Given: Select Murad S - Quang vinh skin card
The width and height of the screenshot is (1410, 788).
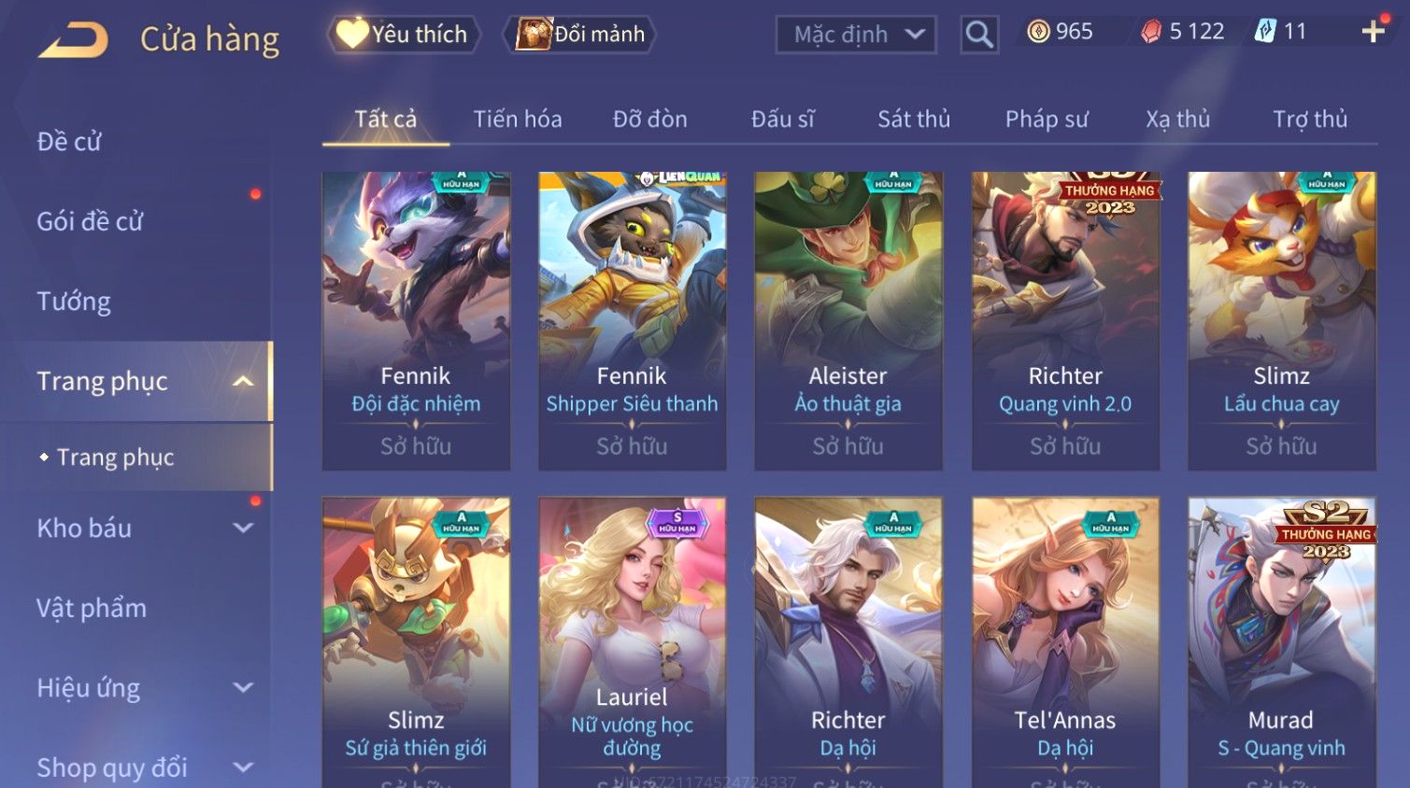Looking at the screenshot, I should click(x=1282, y=642).
